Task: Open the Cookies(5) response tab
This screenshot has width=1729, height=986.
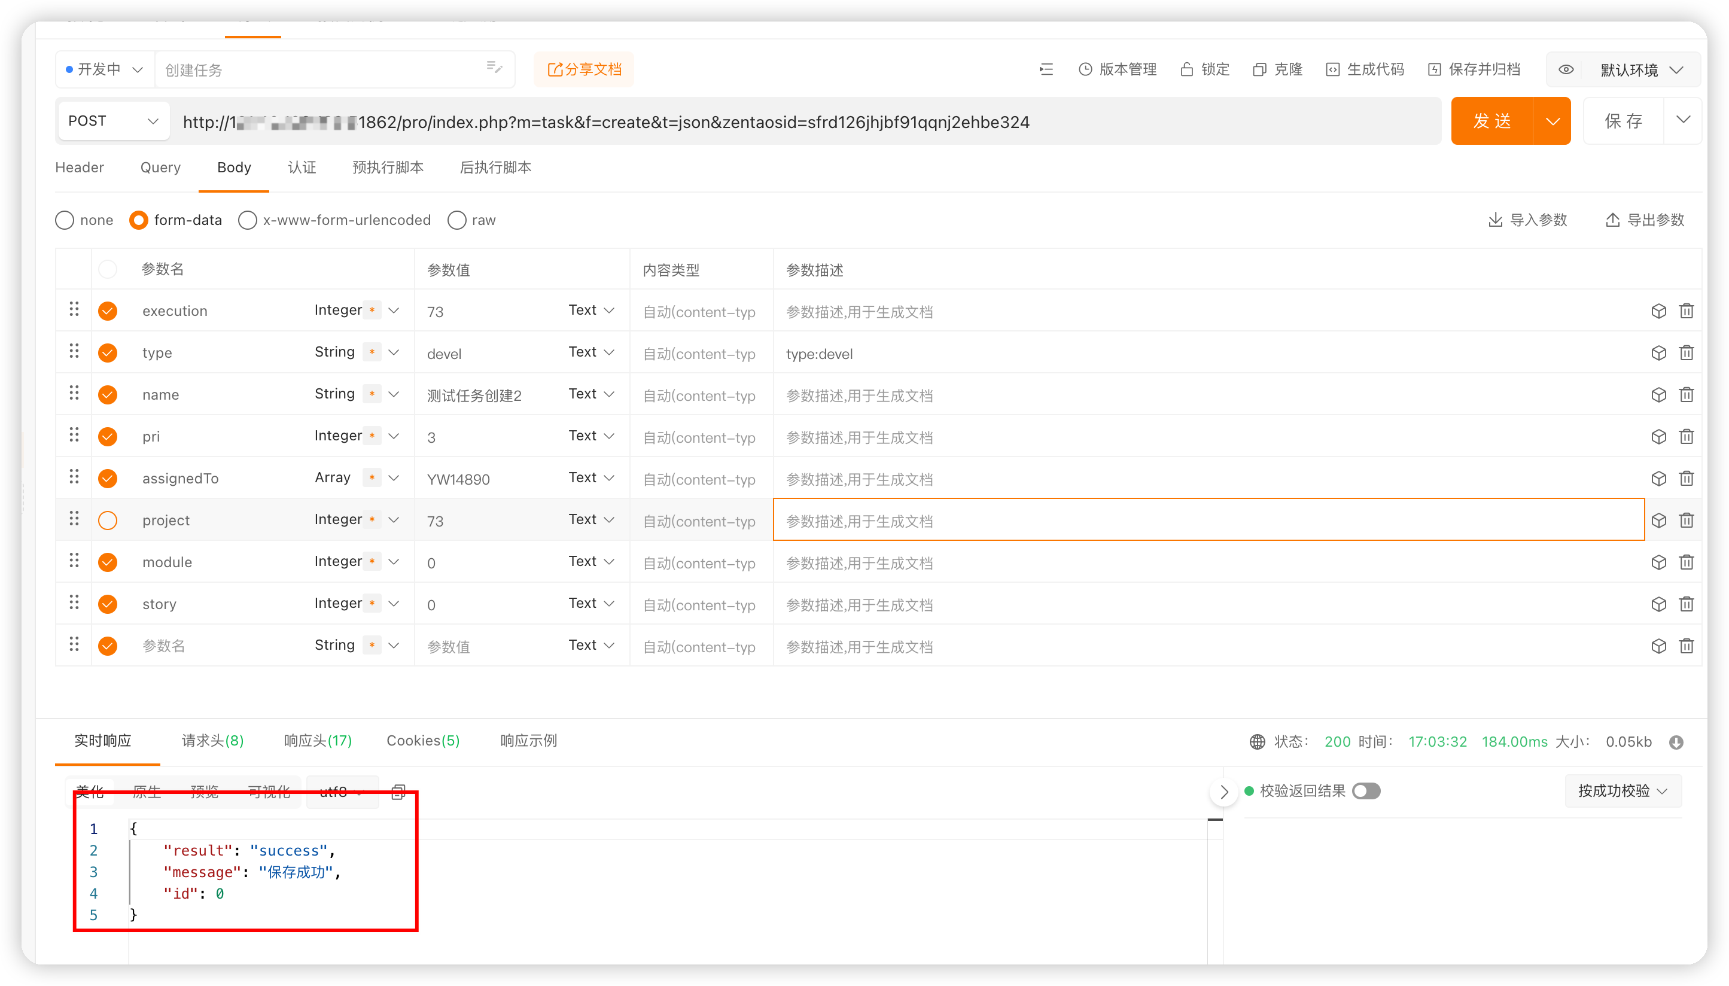Action: point(422,741)
